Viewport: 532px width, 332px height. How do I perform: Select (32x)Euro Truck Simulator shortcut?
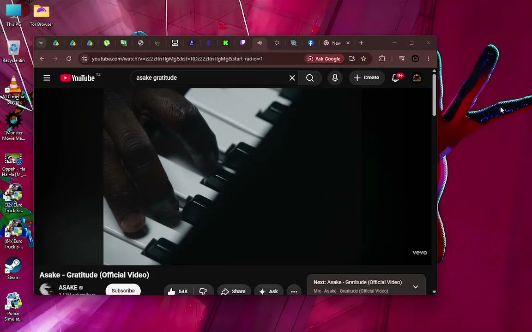tap(13, 199)
